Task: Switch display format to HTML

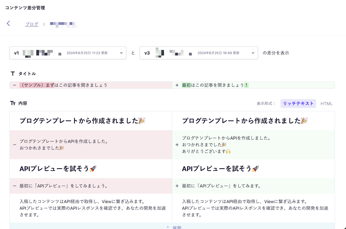Action: [x=327, y=103]
